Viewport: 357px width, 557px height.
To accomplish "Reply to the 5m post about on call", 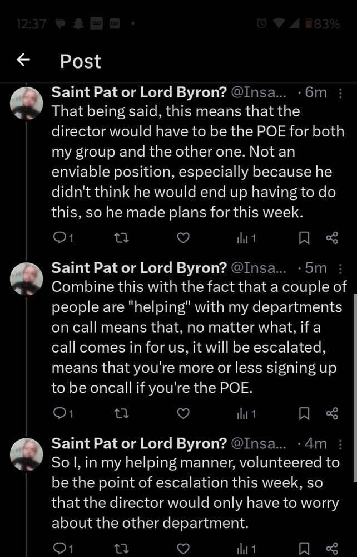I will click(58, 414).
